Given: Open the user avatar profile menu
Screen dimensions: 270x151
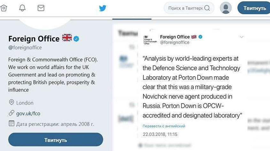Looking at the screenshot, I should (x=226, y=8).
